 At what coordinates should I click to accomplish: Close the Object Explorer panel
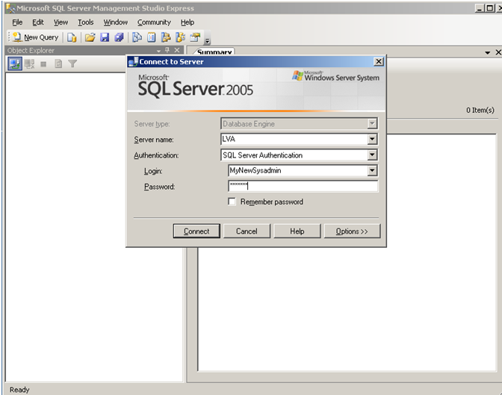[x=177, y=50]
